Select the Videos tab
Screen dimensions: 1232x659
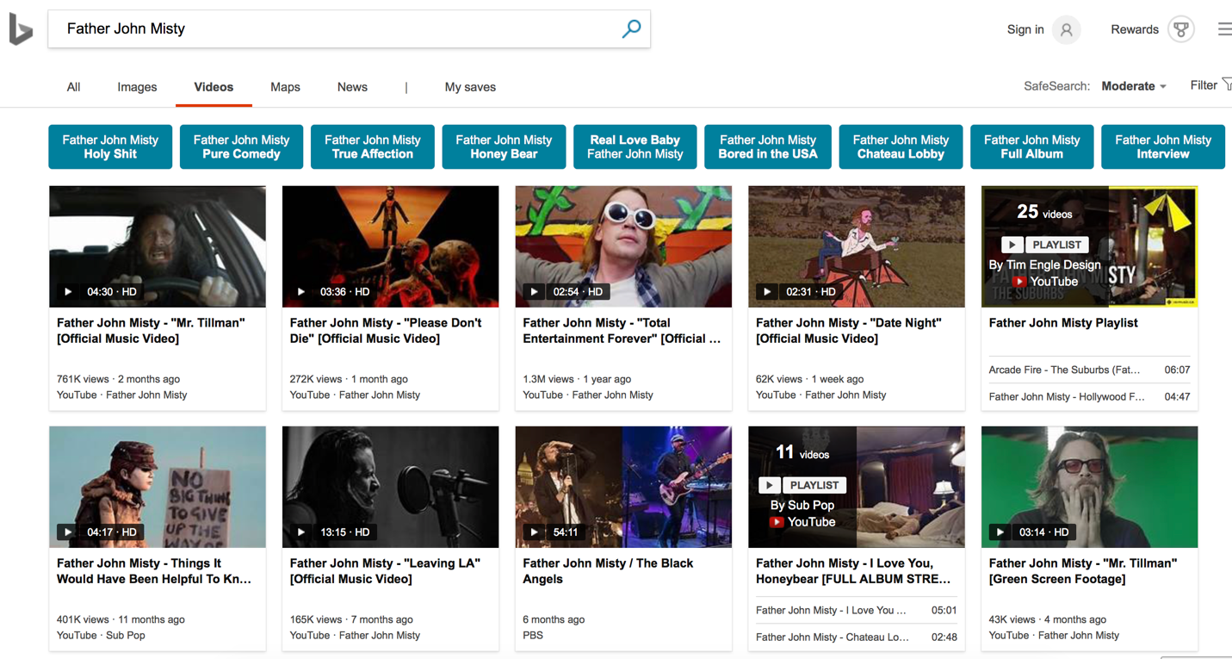[x=214, y=87]
